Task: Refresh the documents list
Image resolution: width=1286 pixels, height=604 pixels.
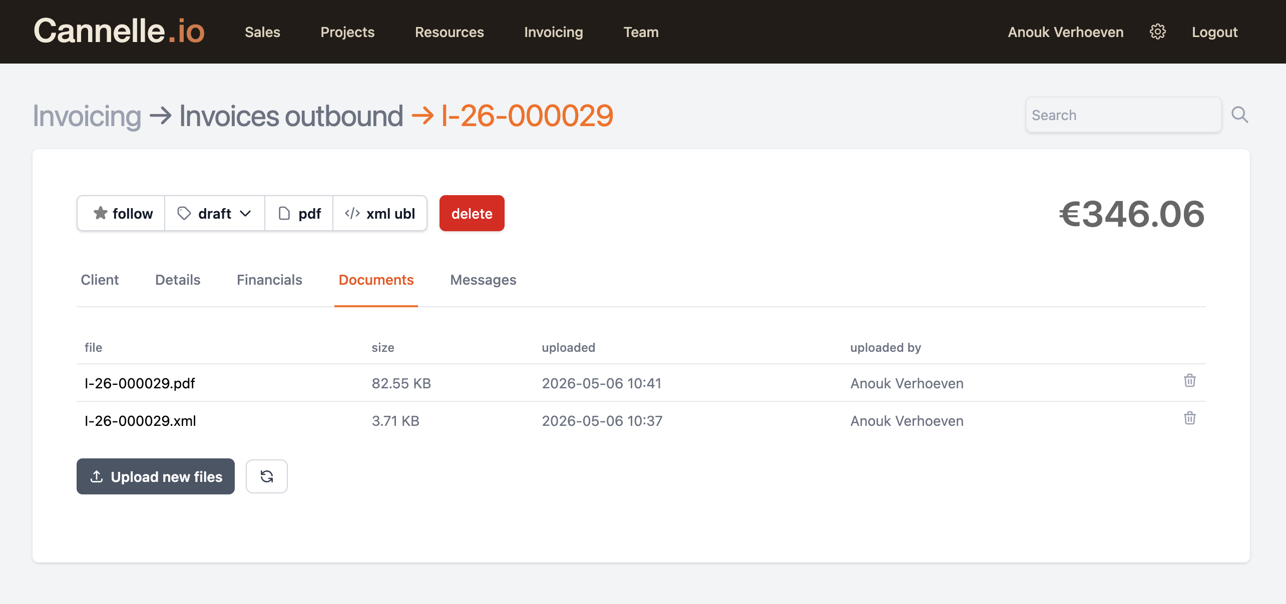Action: 267,476
